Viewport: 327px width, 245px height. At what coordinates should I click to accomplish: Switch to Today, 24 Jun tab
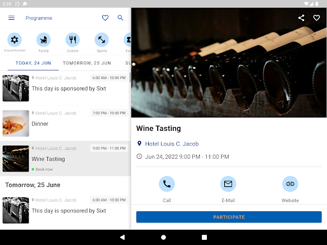33,63
